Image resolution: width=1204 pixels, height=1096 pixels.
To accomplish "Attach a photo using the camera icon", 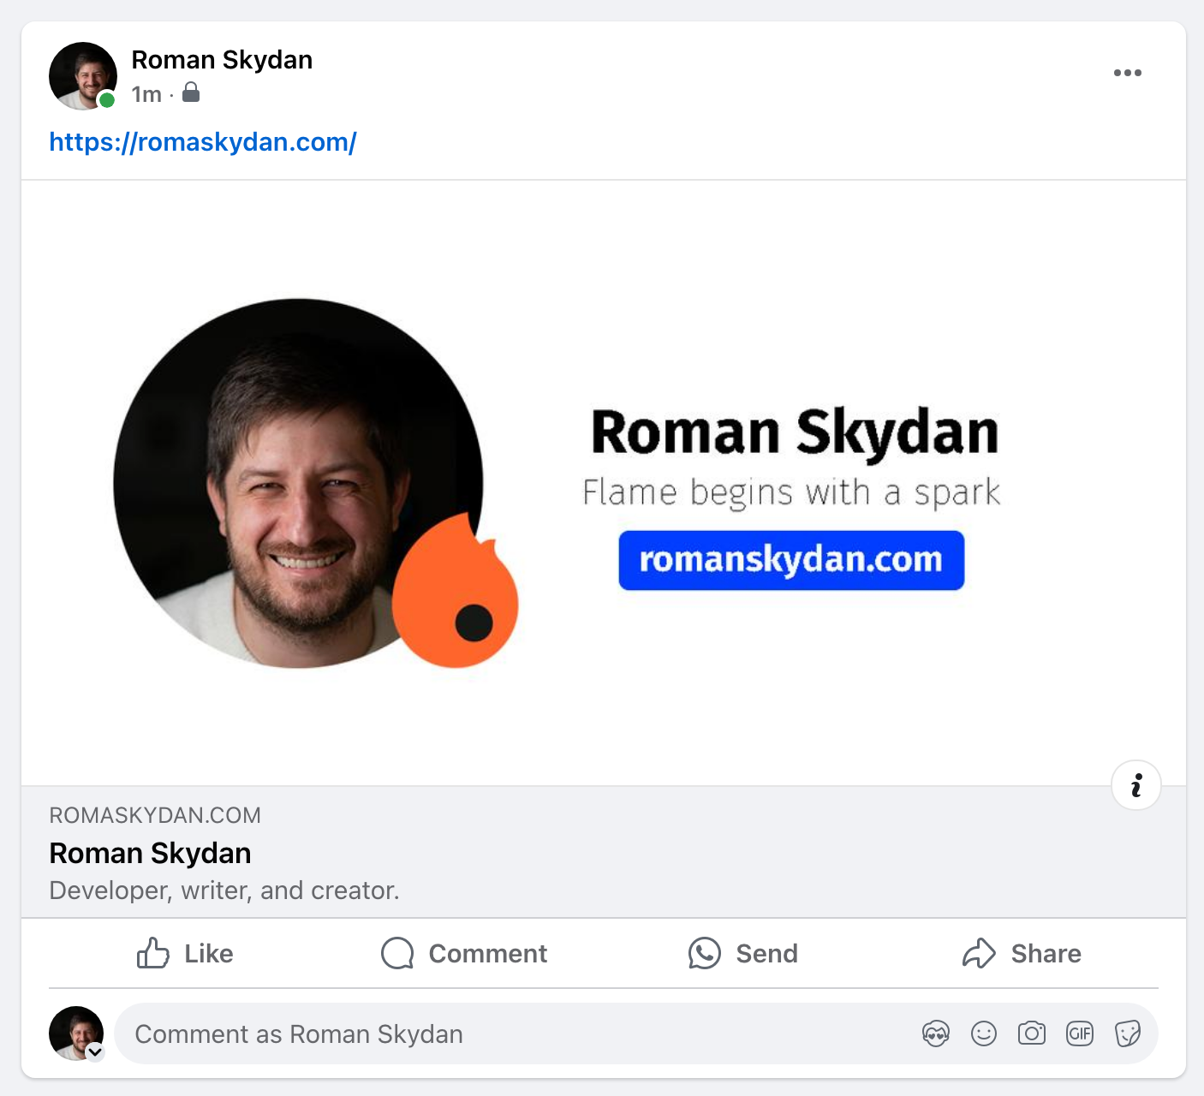I will point(1032,1034).
